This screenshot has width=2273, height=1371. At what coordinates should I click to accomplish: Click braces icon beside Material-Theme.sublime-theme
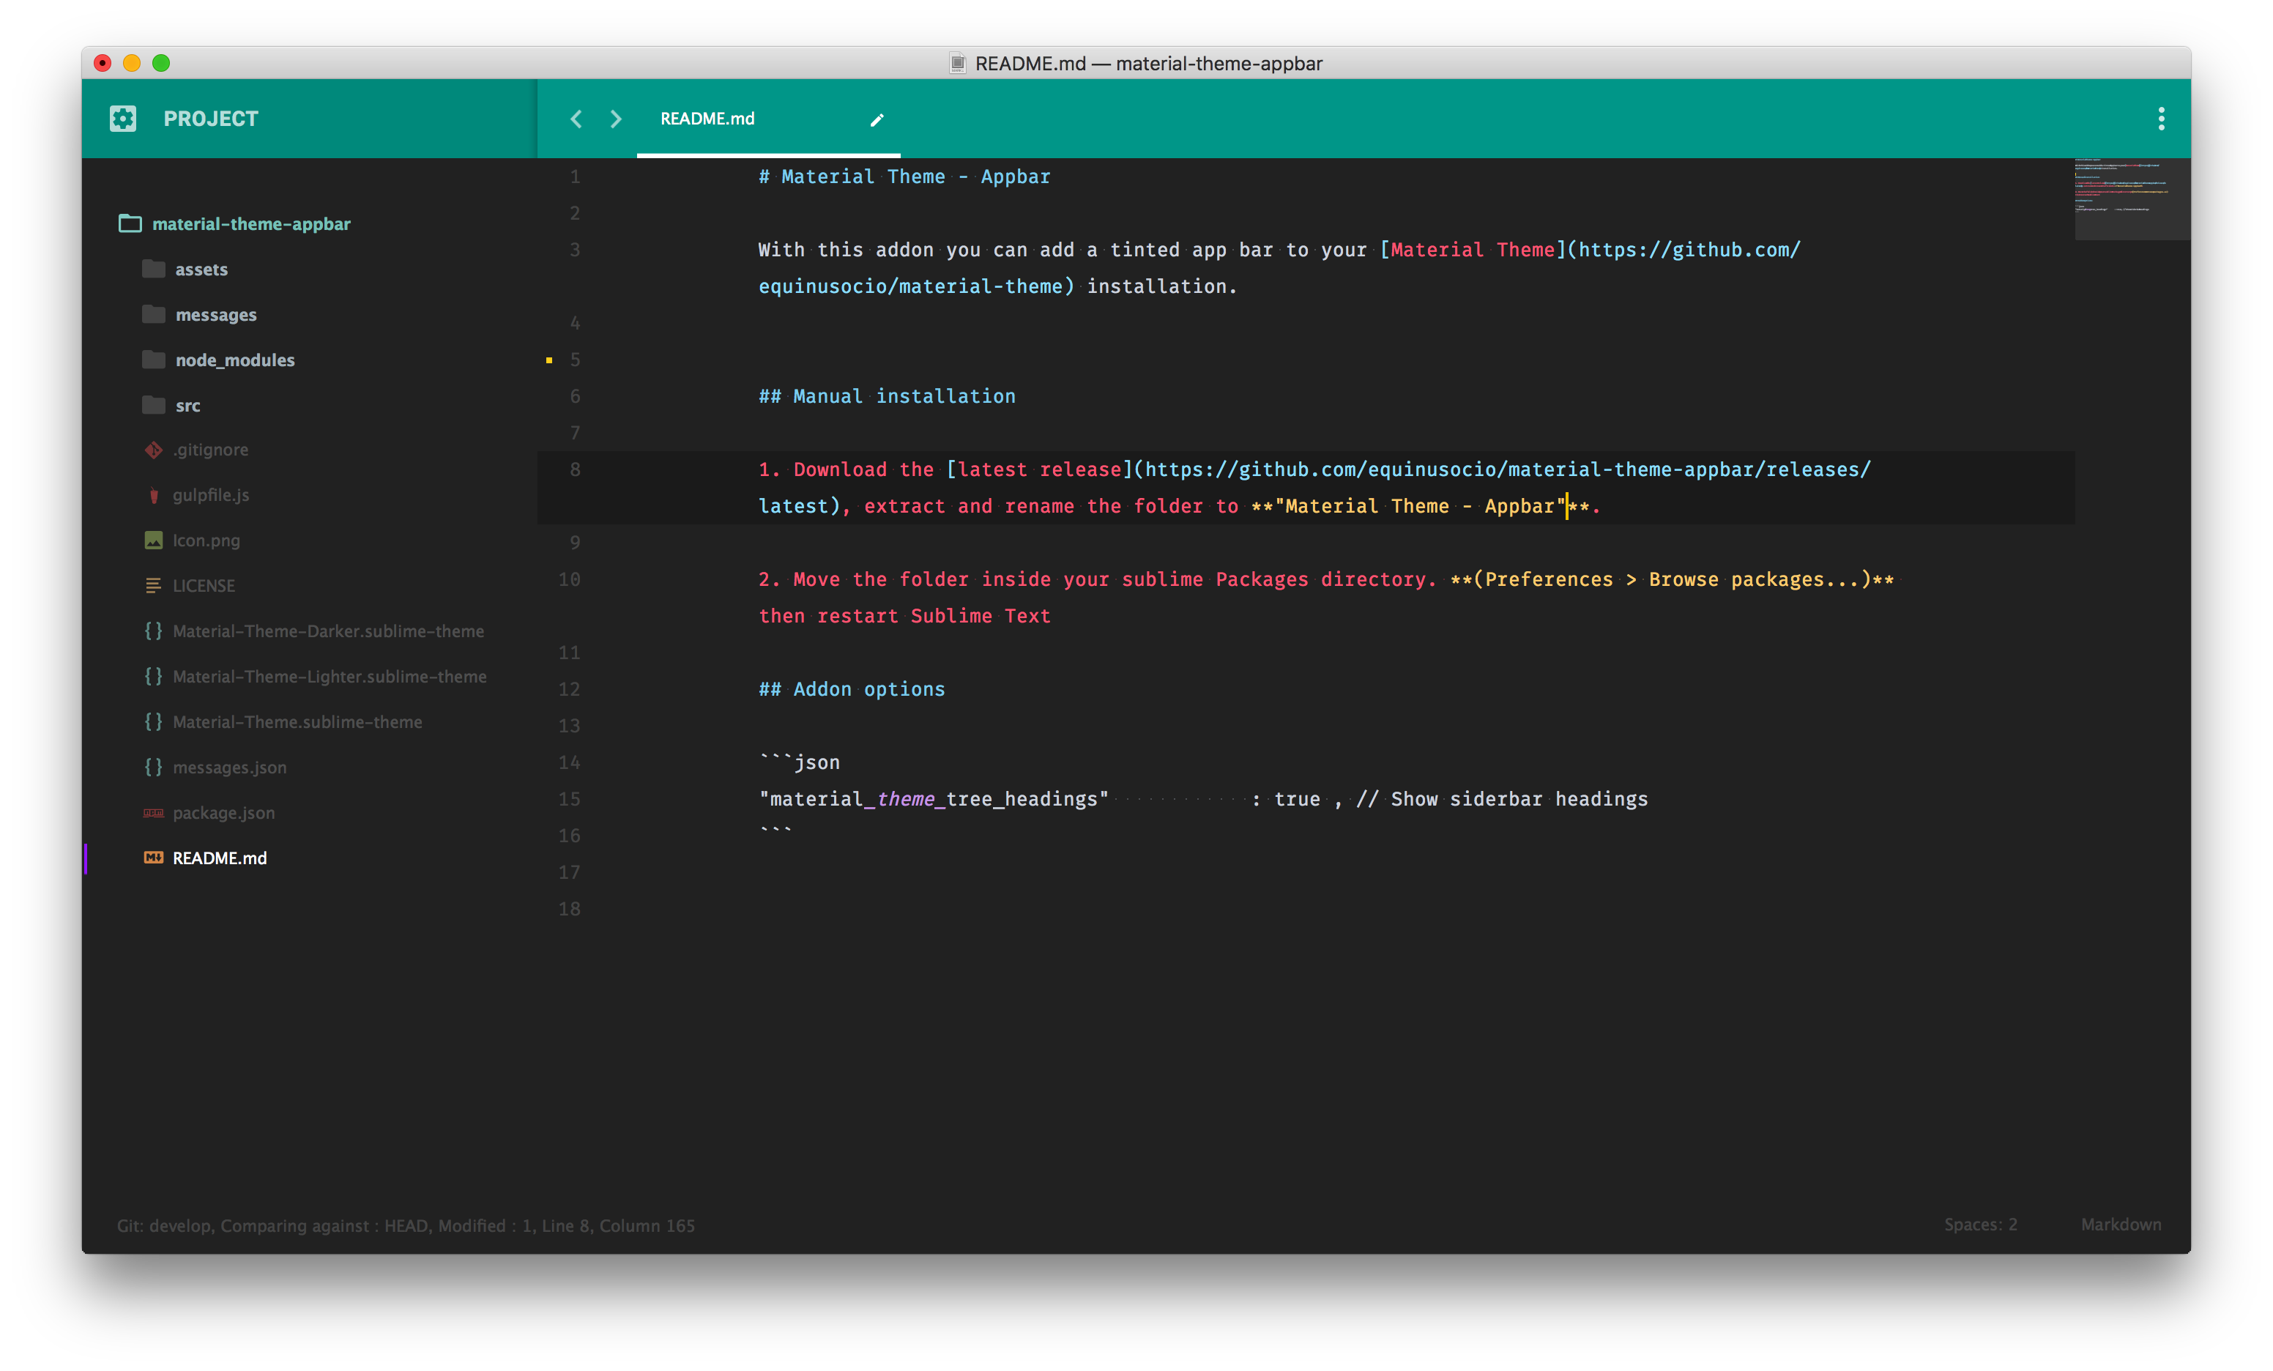point(153,721)
